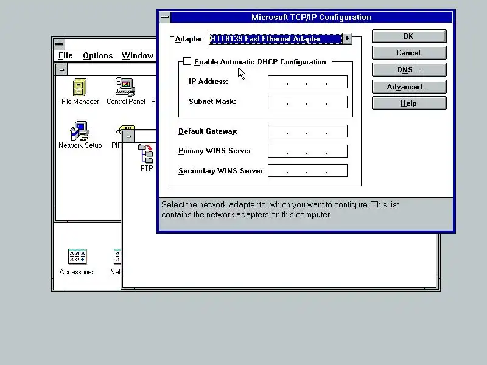Viewport: 487px width, 365px height.
Task: Open the Options menu in Program Manager
Action: [x=98, y=55]
